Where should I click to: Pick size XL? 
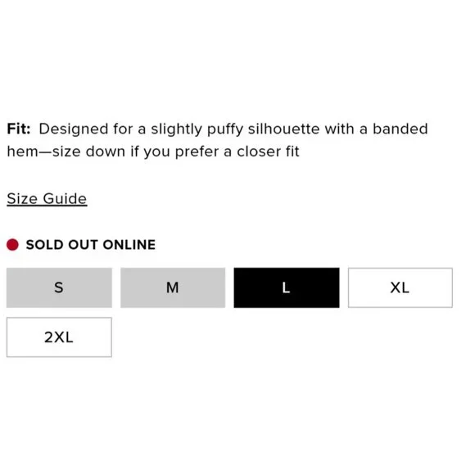tap(400, 287)
